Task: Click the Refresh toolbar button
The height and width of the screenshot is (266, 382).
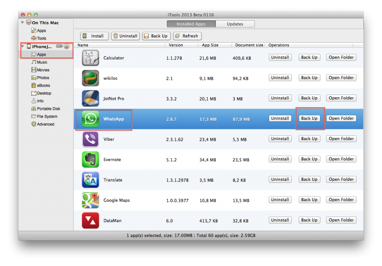Action: point(187,36)
